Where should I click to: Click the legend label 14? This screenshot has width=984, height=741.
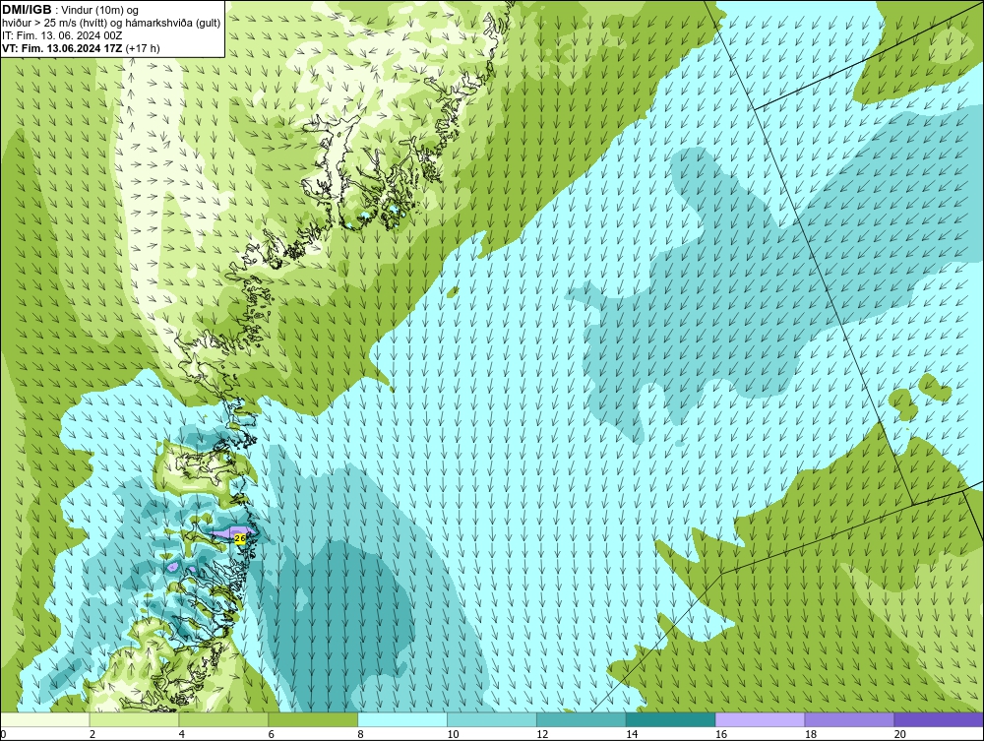click(632, 734)
